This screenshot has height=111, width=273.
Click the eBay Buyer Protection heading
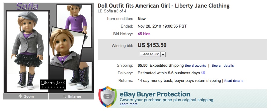point(155,94)
